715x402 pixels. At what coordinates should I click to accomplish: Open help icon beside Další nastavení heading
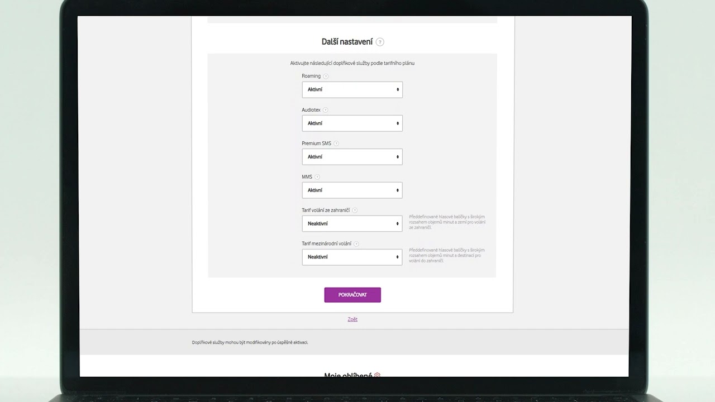pos(380,42)
